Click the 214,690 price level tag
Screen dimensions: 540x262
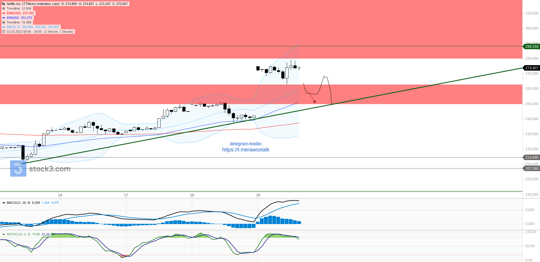click(532, 157)
